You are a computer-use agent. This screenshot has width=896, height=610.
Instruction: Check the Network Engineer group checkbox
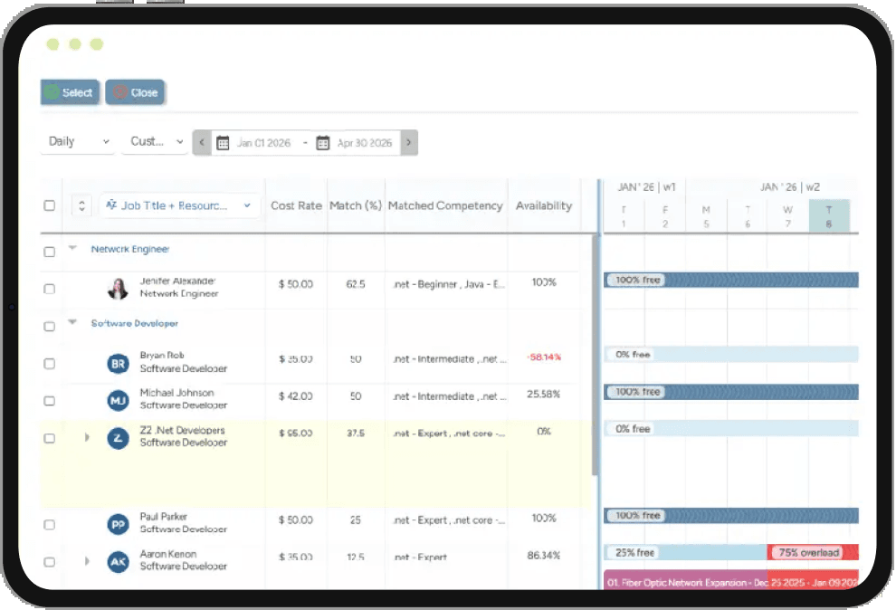(x=50, y=252)
